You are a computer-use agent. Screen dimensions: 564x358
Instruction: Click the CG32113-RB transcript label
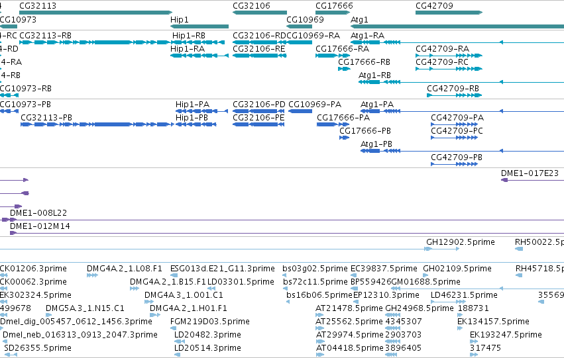pos(45,36)
